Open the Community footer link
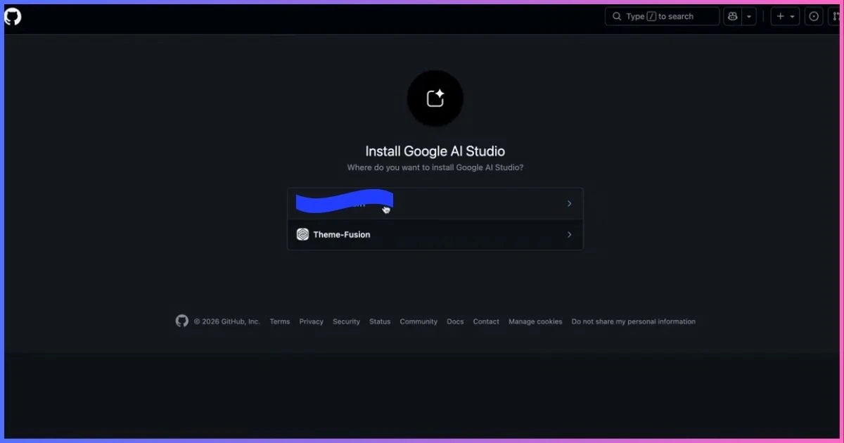This screenshot has height=443, width=844. 418,321
